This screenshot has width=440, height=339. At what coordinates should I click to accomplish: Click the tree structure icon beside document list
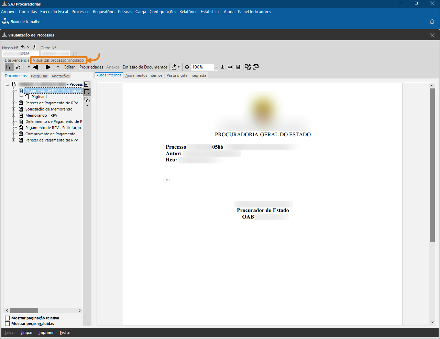pos(87,99)
